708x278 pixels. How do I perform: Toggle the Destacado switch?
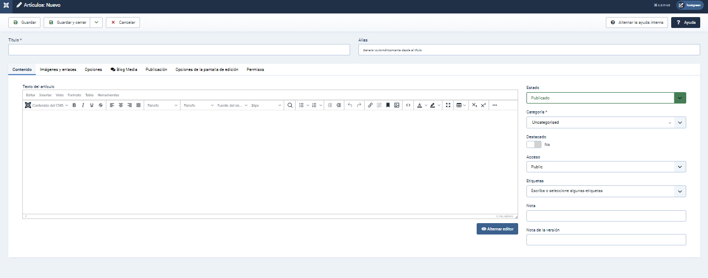tap(534, 145)
